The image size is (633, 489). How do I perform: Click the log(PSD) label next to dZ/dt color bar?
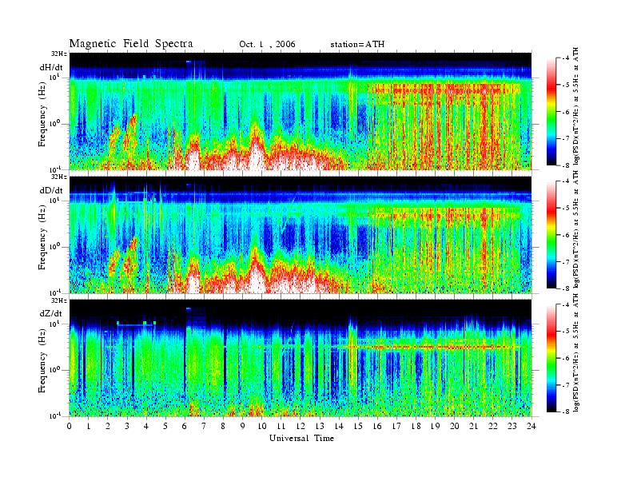[x=577, y=353]
